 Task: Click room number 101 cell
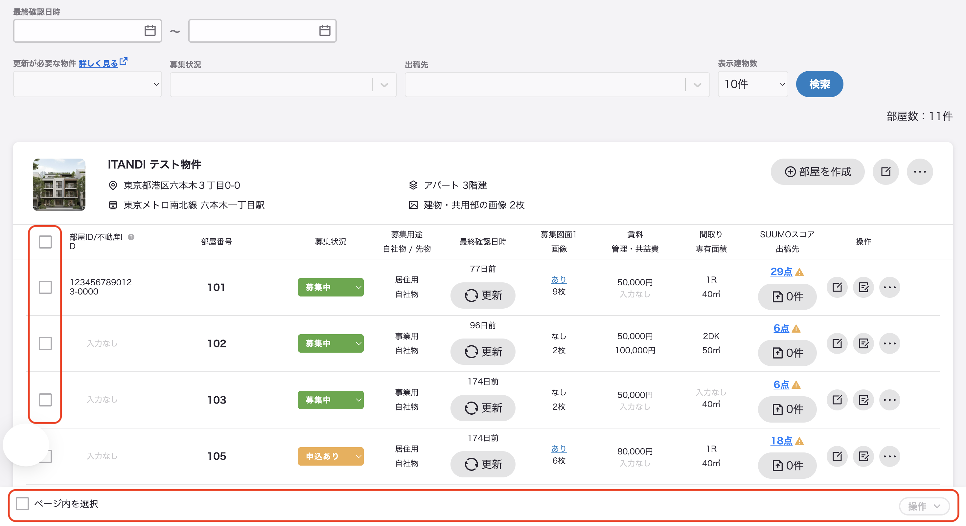pyautogui.click(x=217, y=287)
